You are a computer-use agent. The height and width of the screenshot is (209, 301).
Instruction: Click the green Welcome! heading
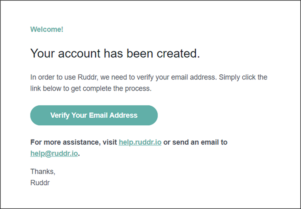coord(47,29)
